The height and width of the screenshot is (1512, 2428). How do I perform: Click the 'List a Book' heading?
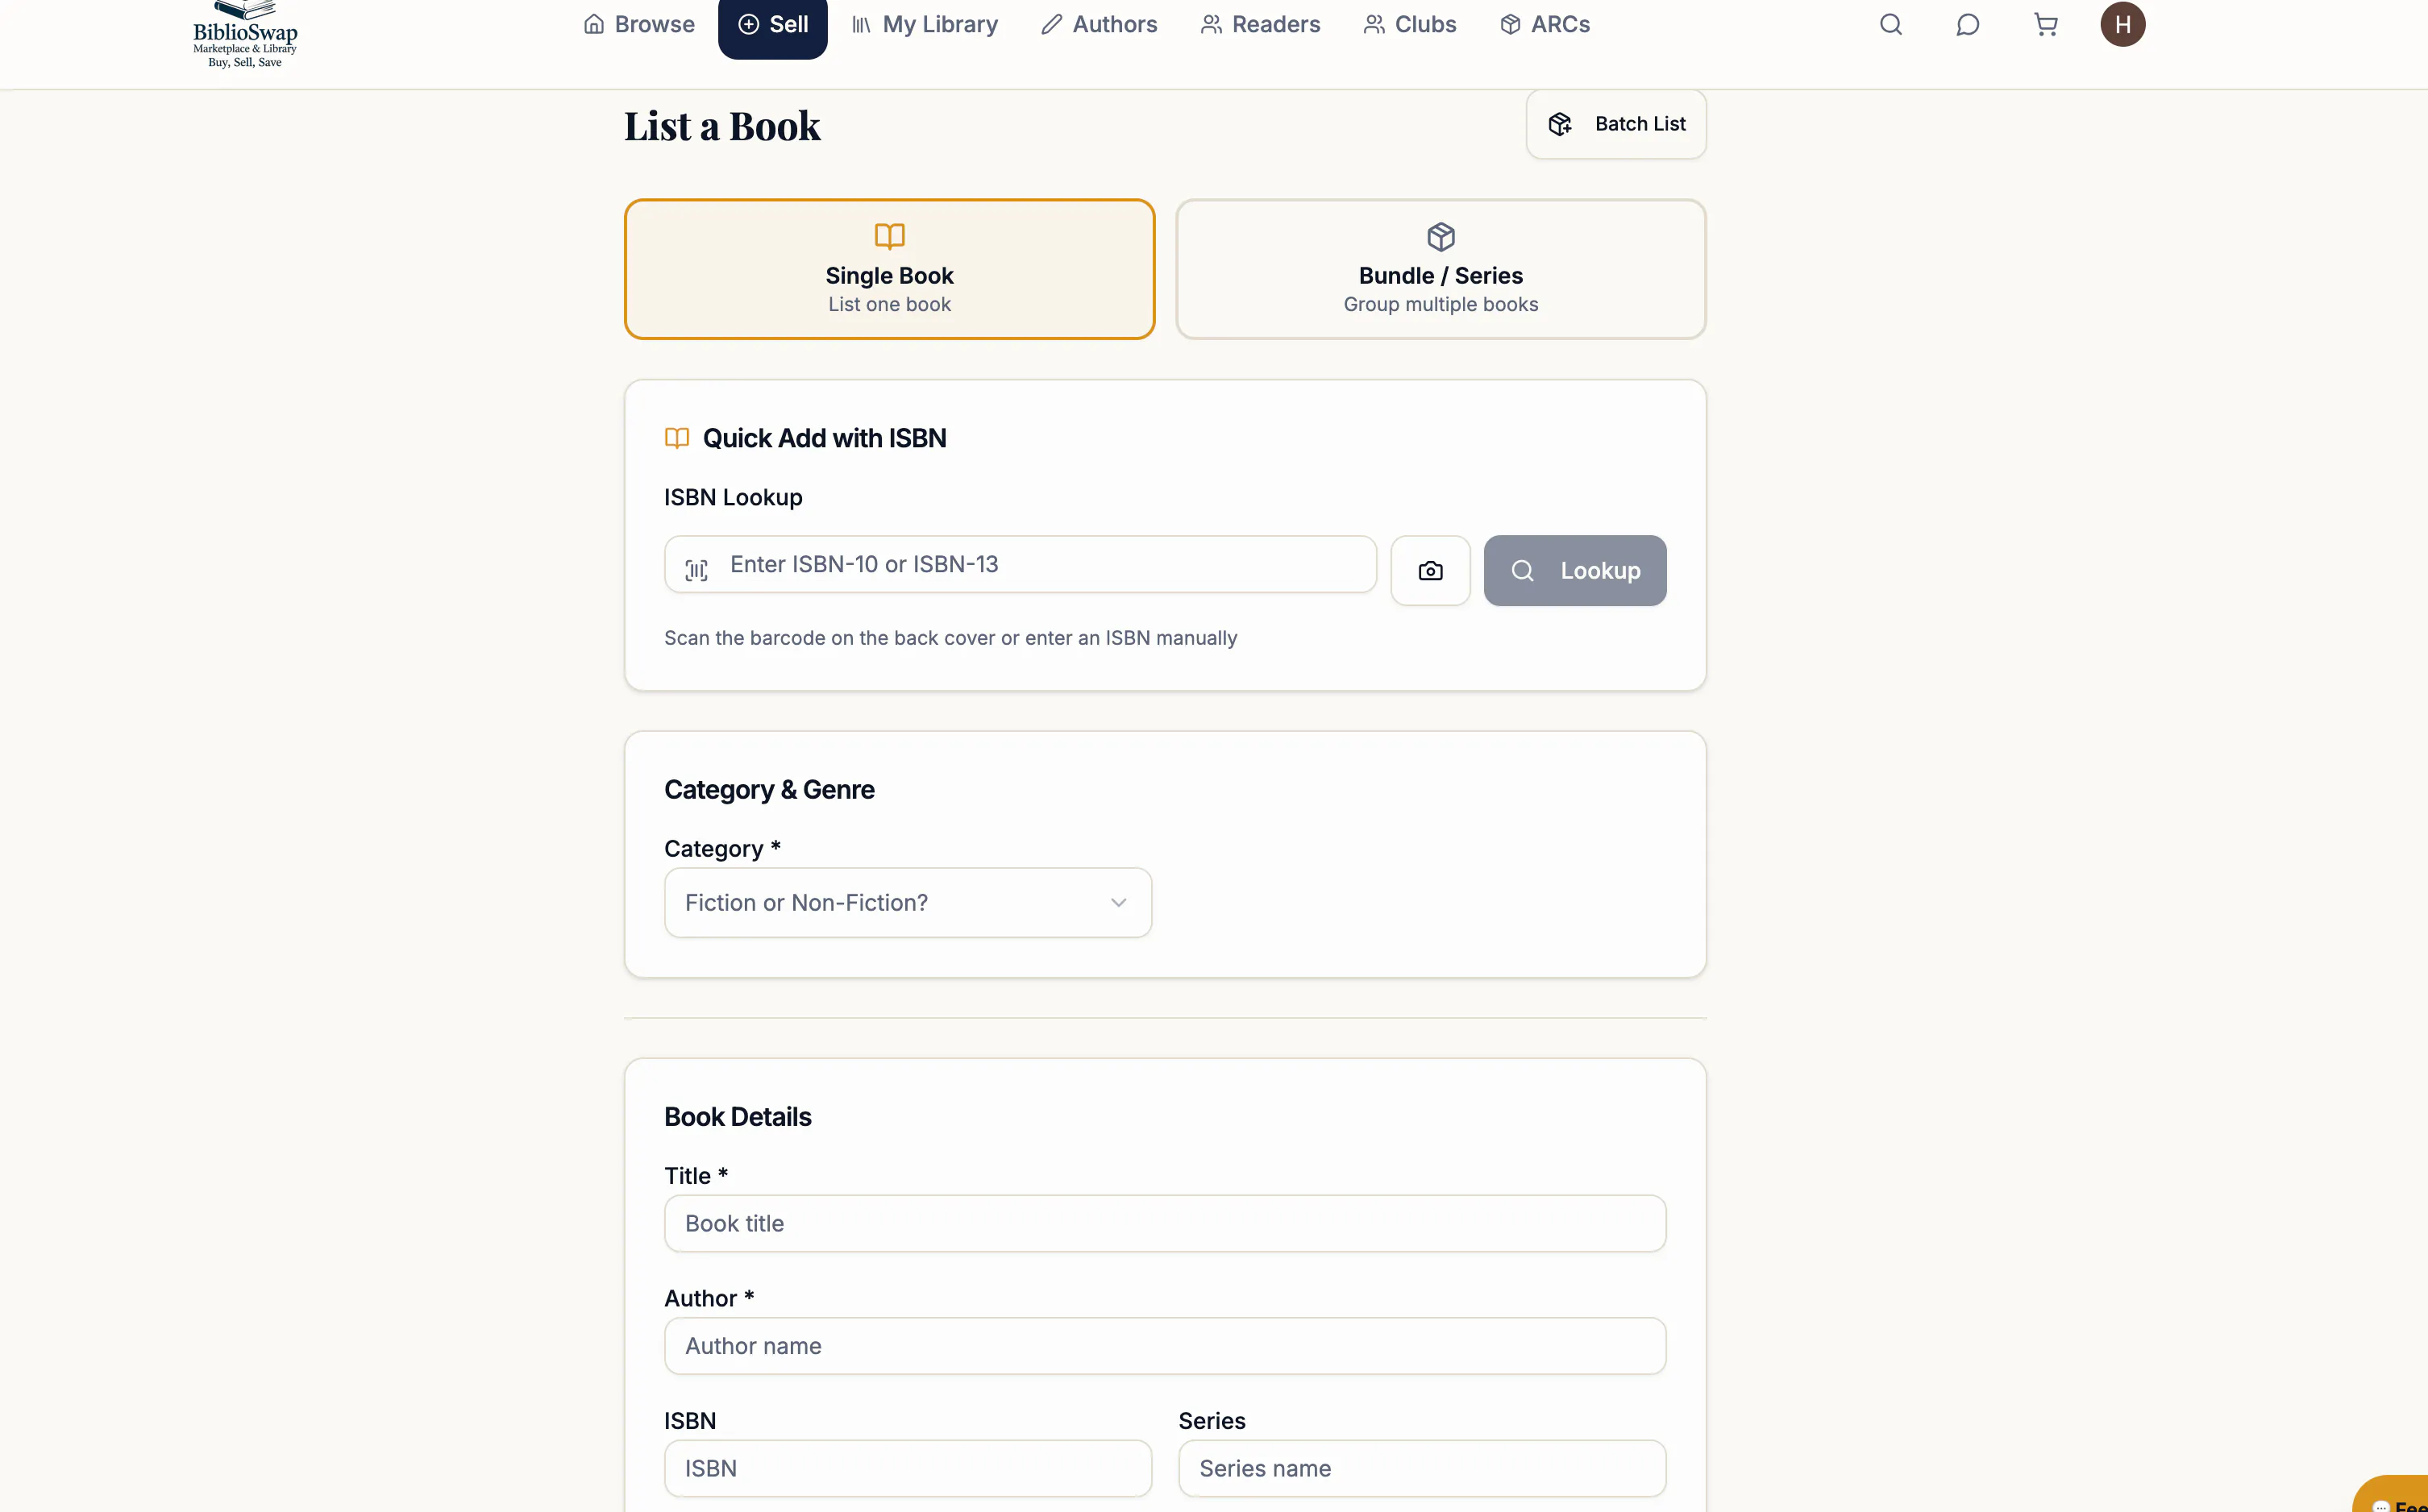click(x=722, y=126)
